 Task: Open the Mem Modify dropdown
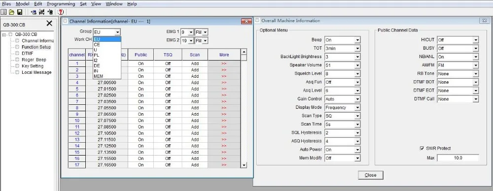pyautogui.click(x=357, y=158)
